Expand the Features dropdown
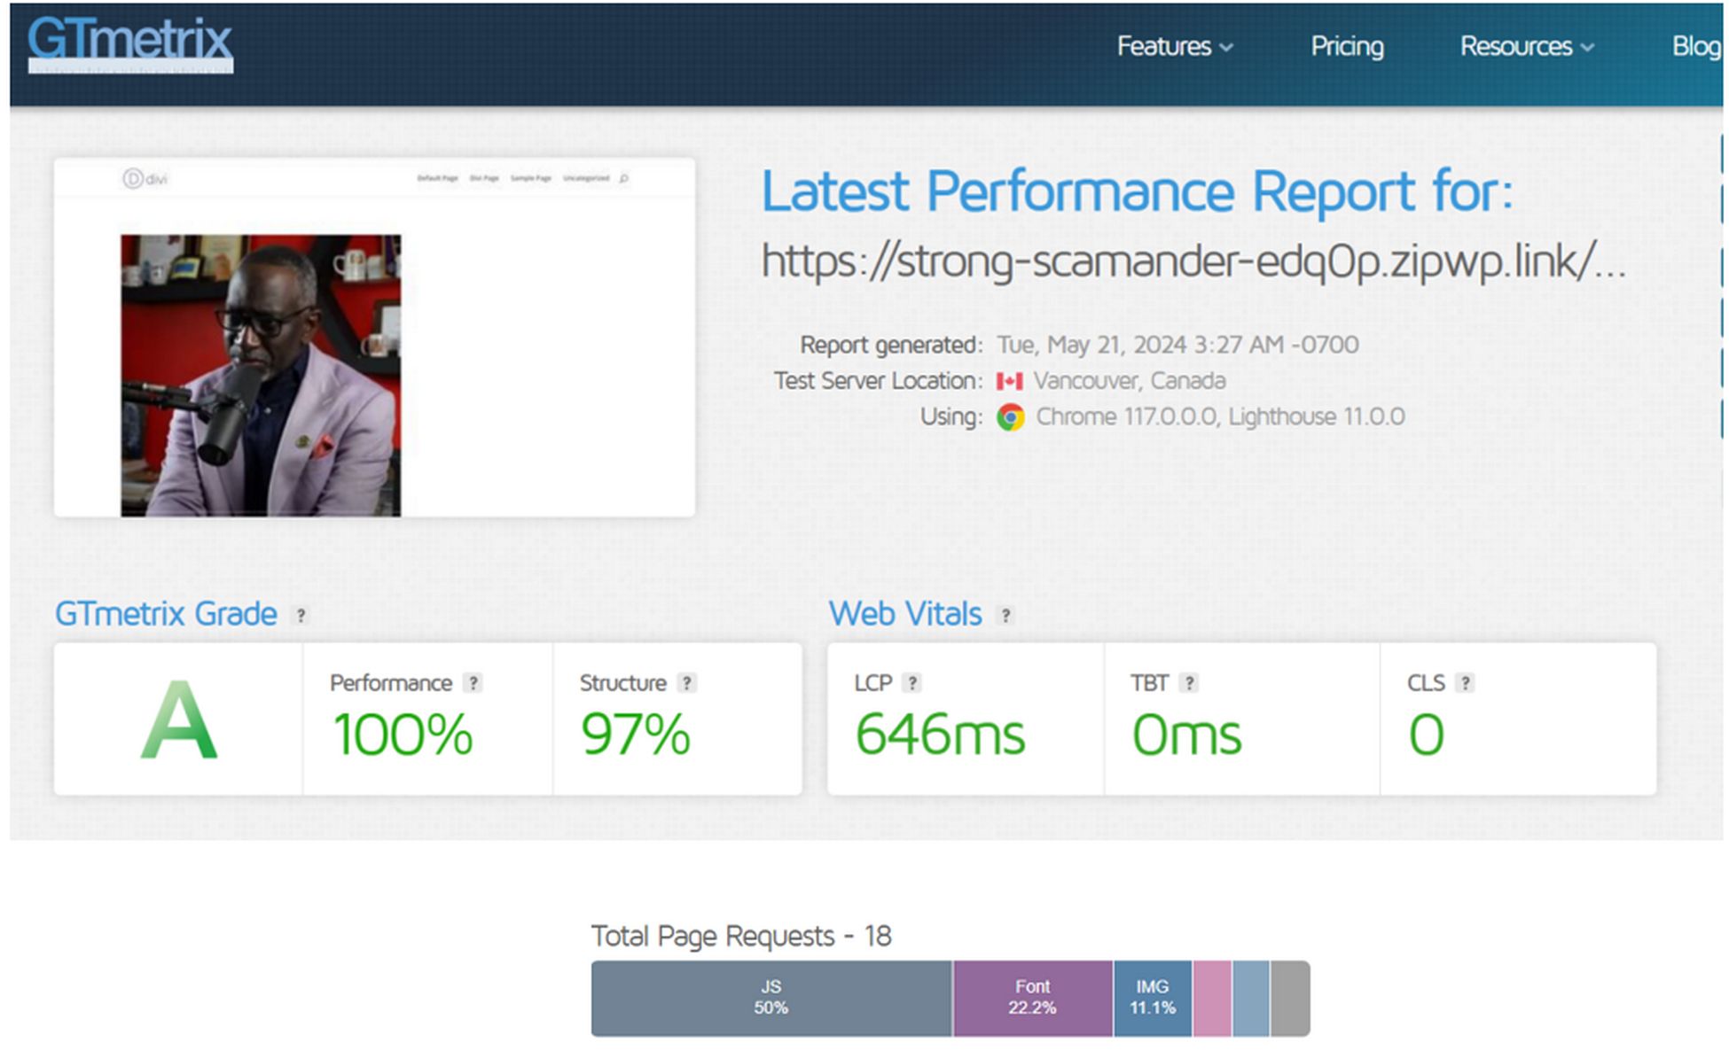1729x1050 pixels. tap(1172, 47)
